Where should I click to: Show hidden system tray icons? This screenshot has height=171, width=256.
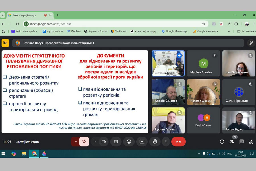tap(199, 154)
